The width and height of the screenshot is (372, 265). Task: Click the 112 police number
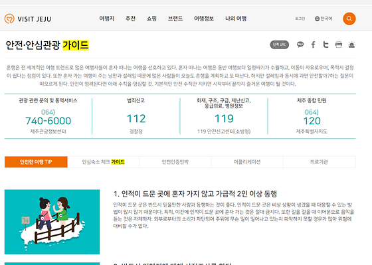(x=136, y=119)
